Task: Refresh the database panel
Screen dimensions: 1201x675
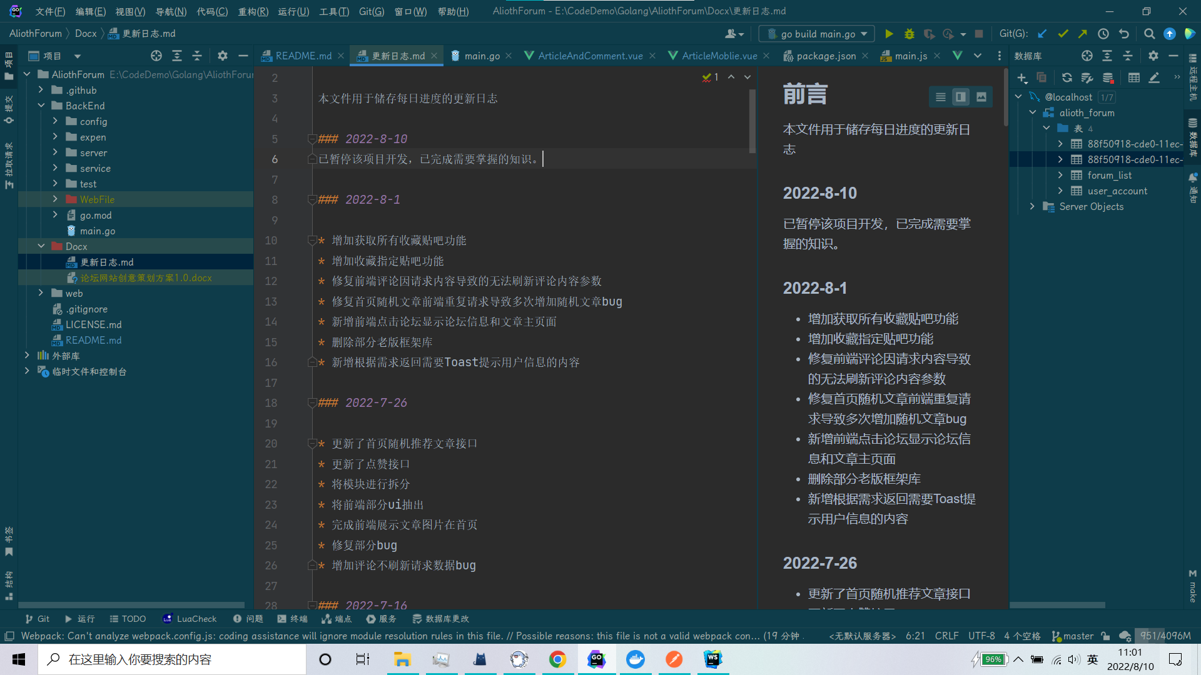Action: [1067, 77]
